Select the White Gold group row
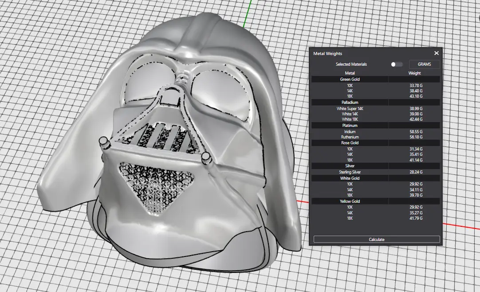 [376, 178]
